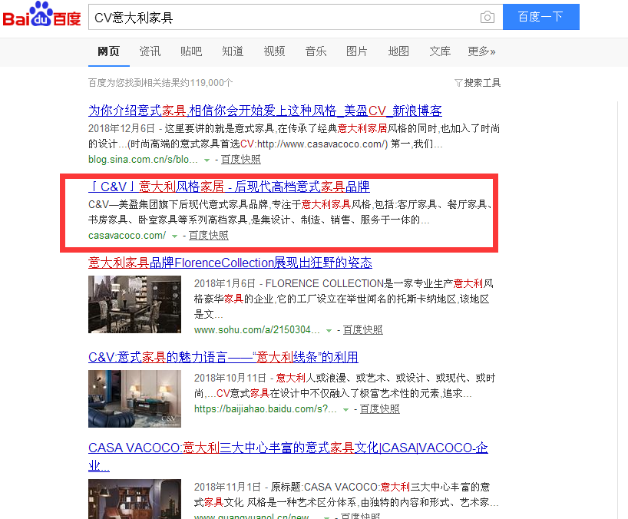Open C&V:意式家具的魅力语言 result title

pos(223,357)
